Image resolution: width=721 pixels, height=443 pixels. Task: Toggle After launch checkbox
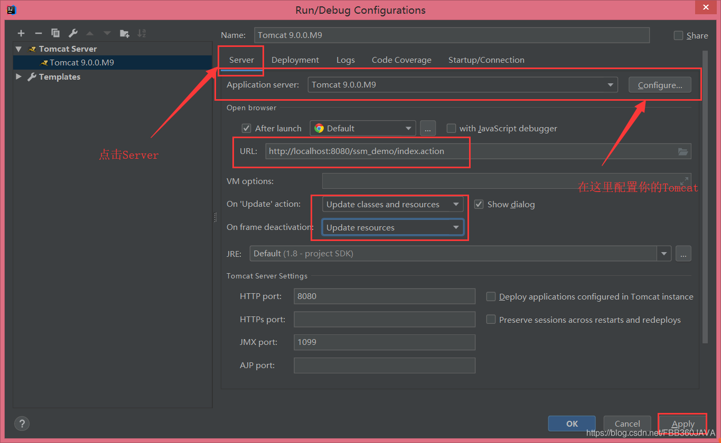(246, 128)
